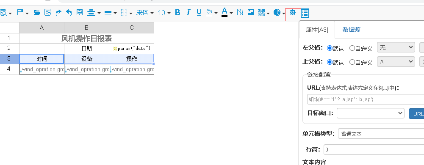The image size is (424, 165).
Task: Click the black font color bar
Action: point(224,16)
